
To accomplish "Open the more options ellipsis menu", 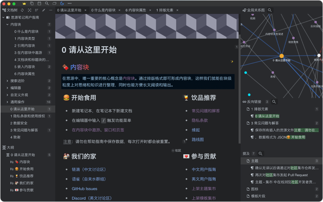I will 69,3.
